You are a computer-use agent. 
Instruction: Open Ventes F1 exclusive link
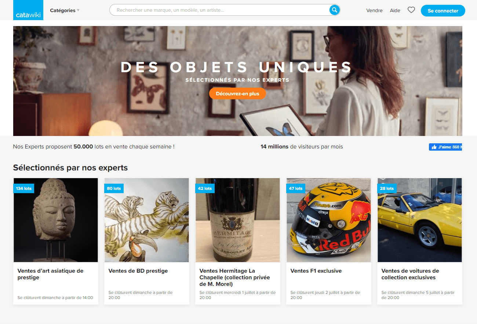pyautogui.click(x=316, y=271)
